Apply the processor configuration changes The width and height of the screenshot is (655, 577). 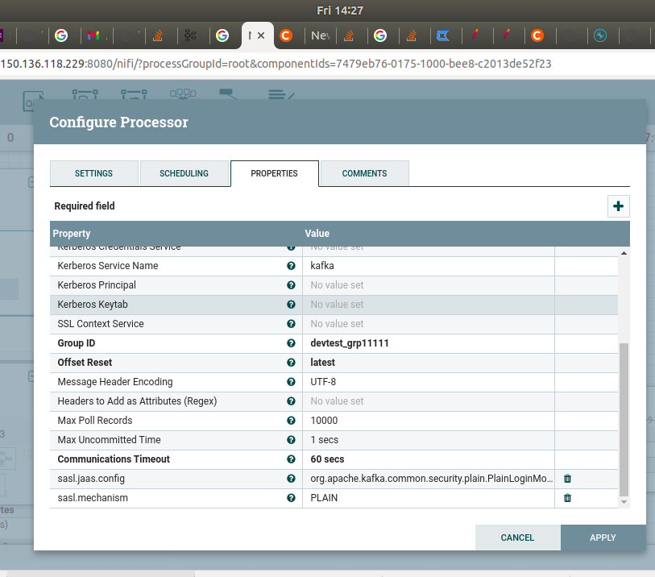tap(602, 538)
